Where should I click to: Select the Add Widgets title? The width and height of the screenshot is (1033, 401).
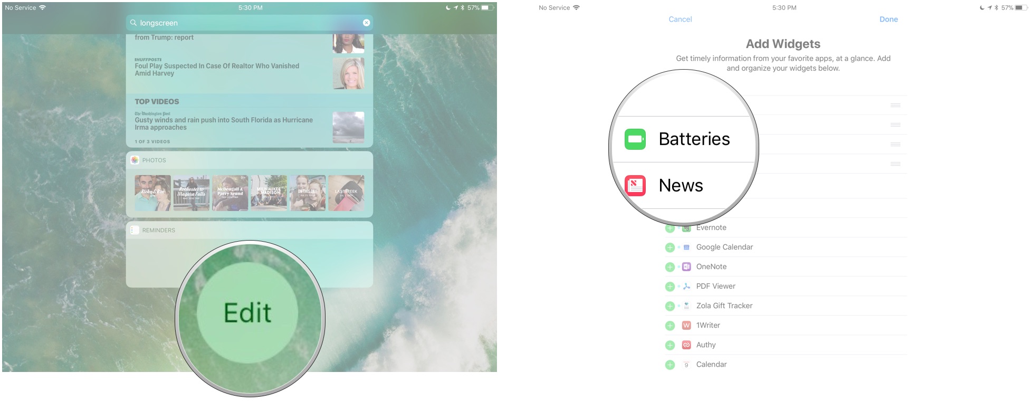[783, 44]
